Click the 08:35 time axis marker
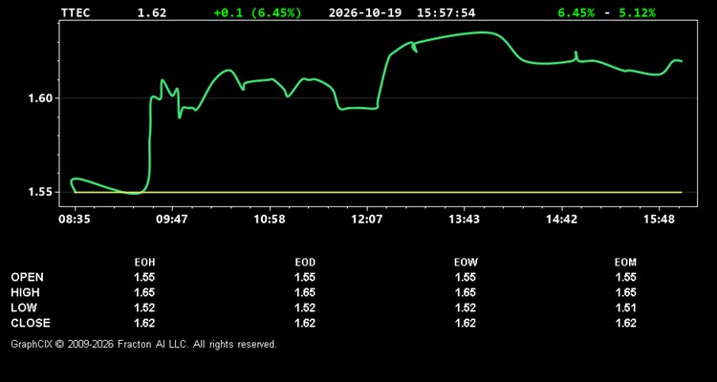This screenshot has width=717, height=382. click(74, 220)
